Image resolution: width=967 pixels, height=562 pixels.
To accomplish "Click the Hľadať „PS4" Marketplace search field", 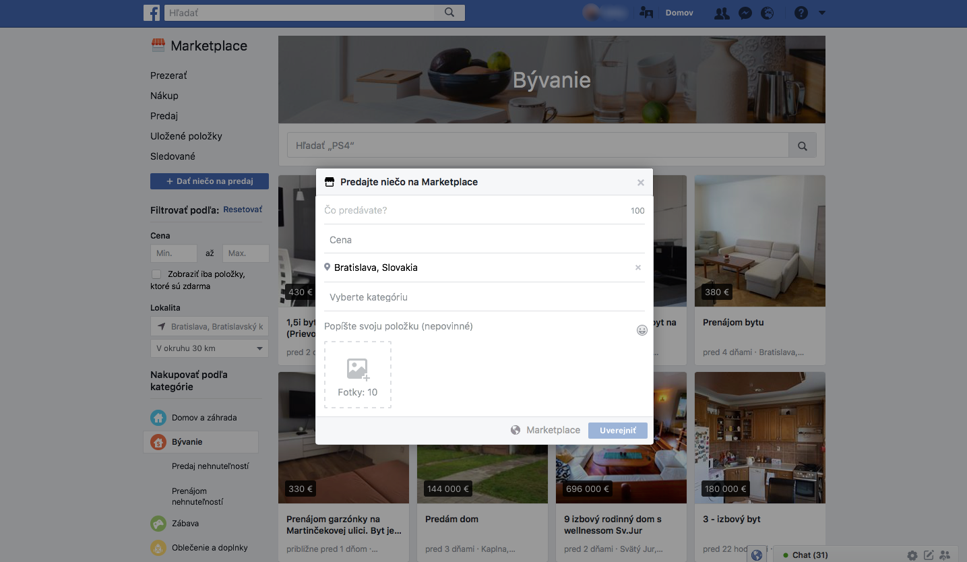I will [x=538, y=146].
